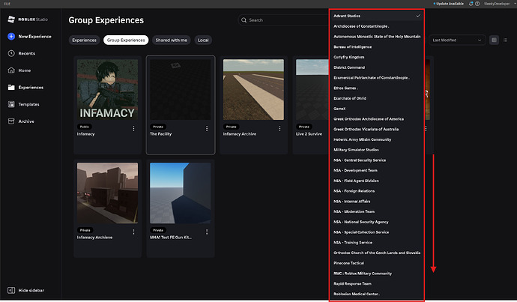Open options menu for The Facility
517x302 pixels.
tap(207, 129)
